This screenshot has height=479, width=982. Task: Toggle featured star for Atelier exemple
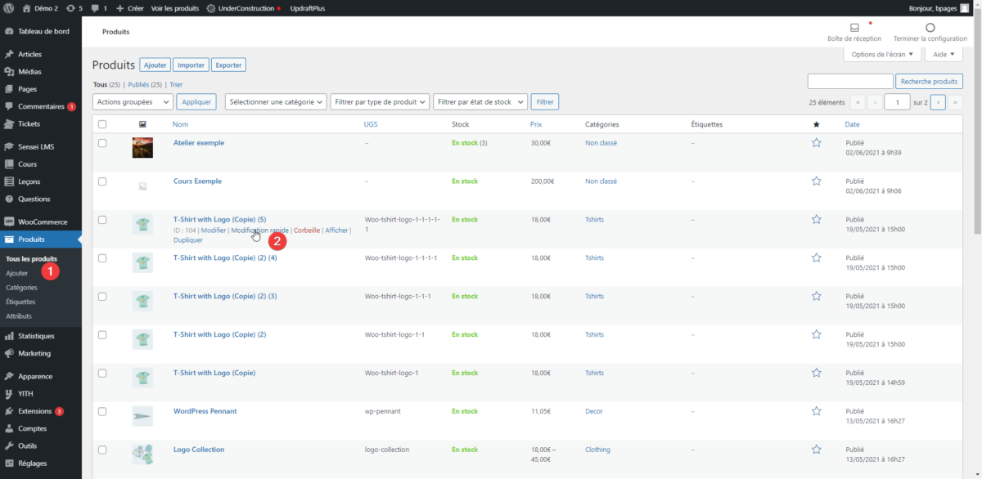pos(816,143)
